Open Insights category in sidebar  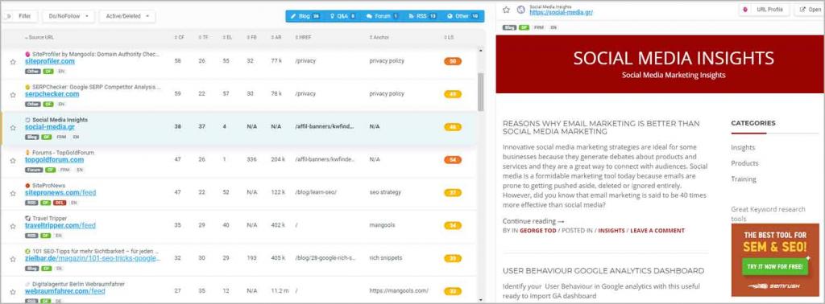coord(743,147)
